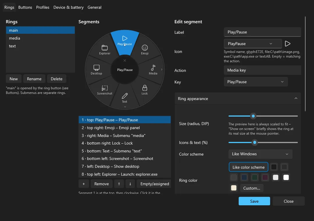Open the Key Play/Pause dropdown
Image resolution: width=314 pixels, height=221 pixels.
[256, 82]
